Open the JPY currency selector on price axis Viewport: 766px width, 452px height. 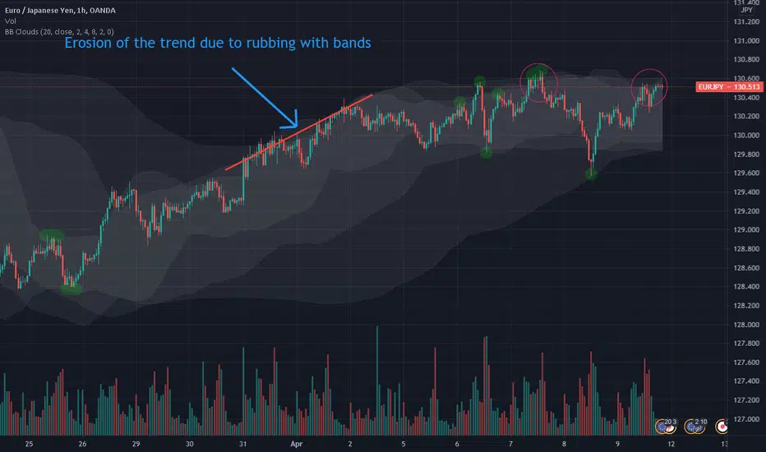coord(746,10)
